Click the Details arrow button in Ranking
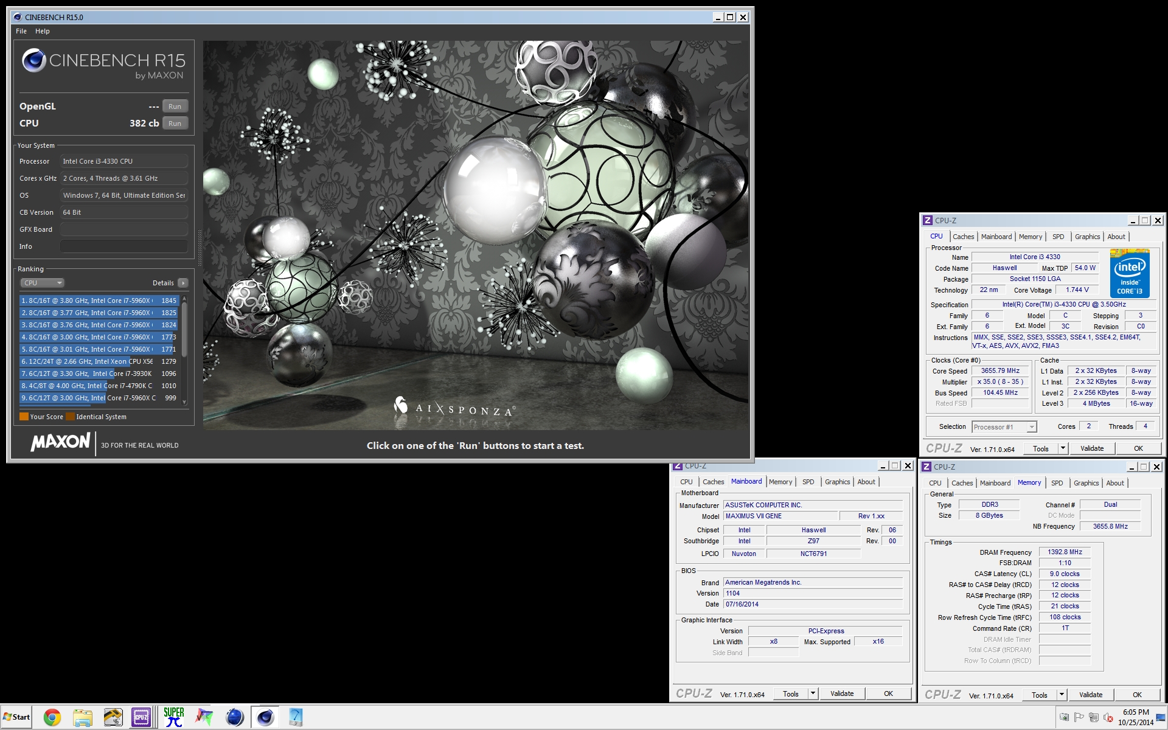 (182, 283)
